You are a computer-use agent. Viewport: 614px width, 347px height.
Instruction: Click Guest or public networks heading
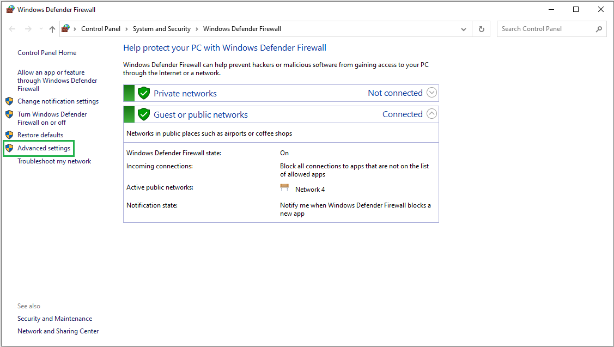[x=200, y=115]
